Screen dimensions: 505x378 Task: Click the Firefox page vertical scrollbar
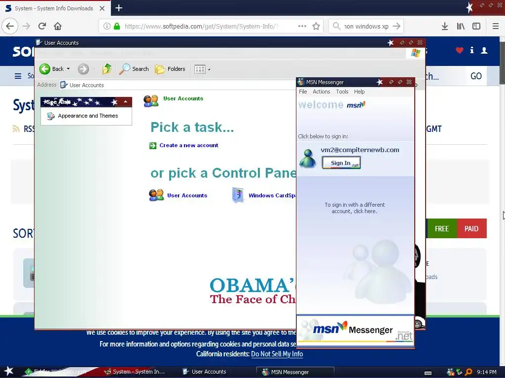click(x=502, y=63)
